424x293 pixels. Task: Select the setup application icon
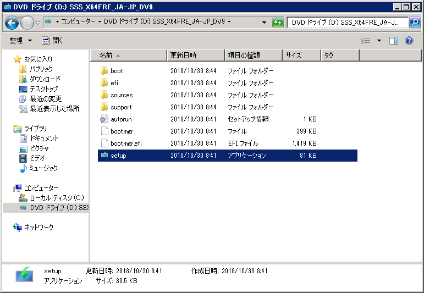point(104,155)
